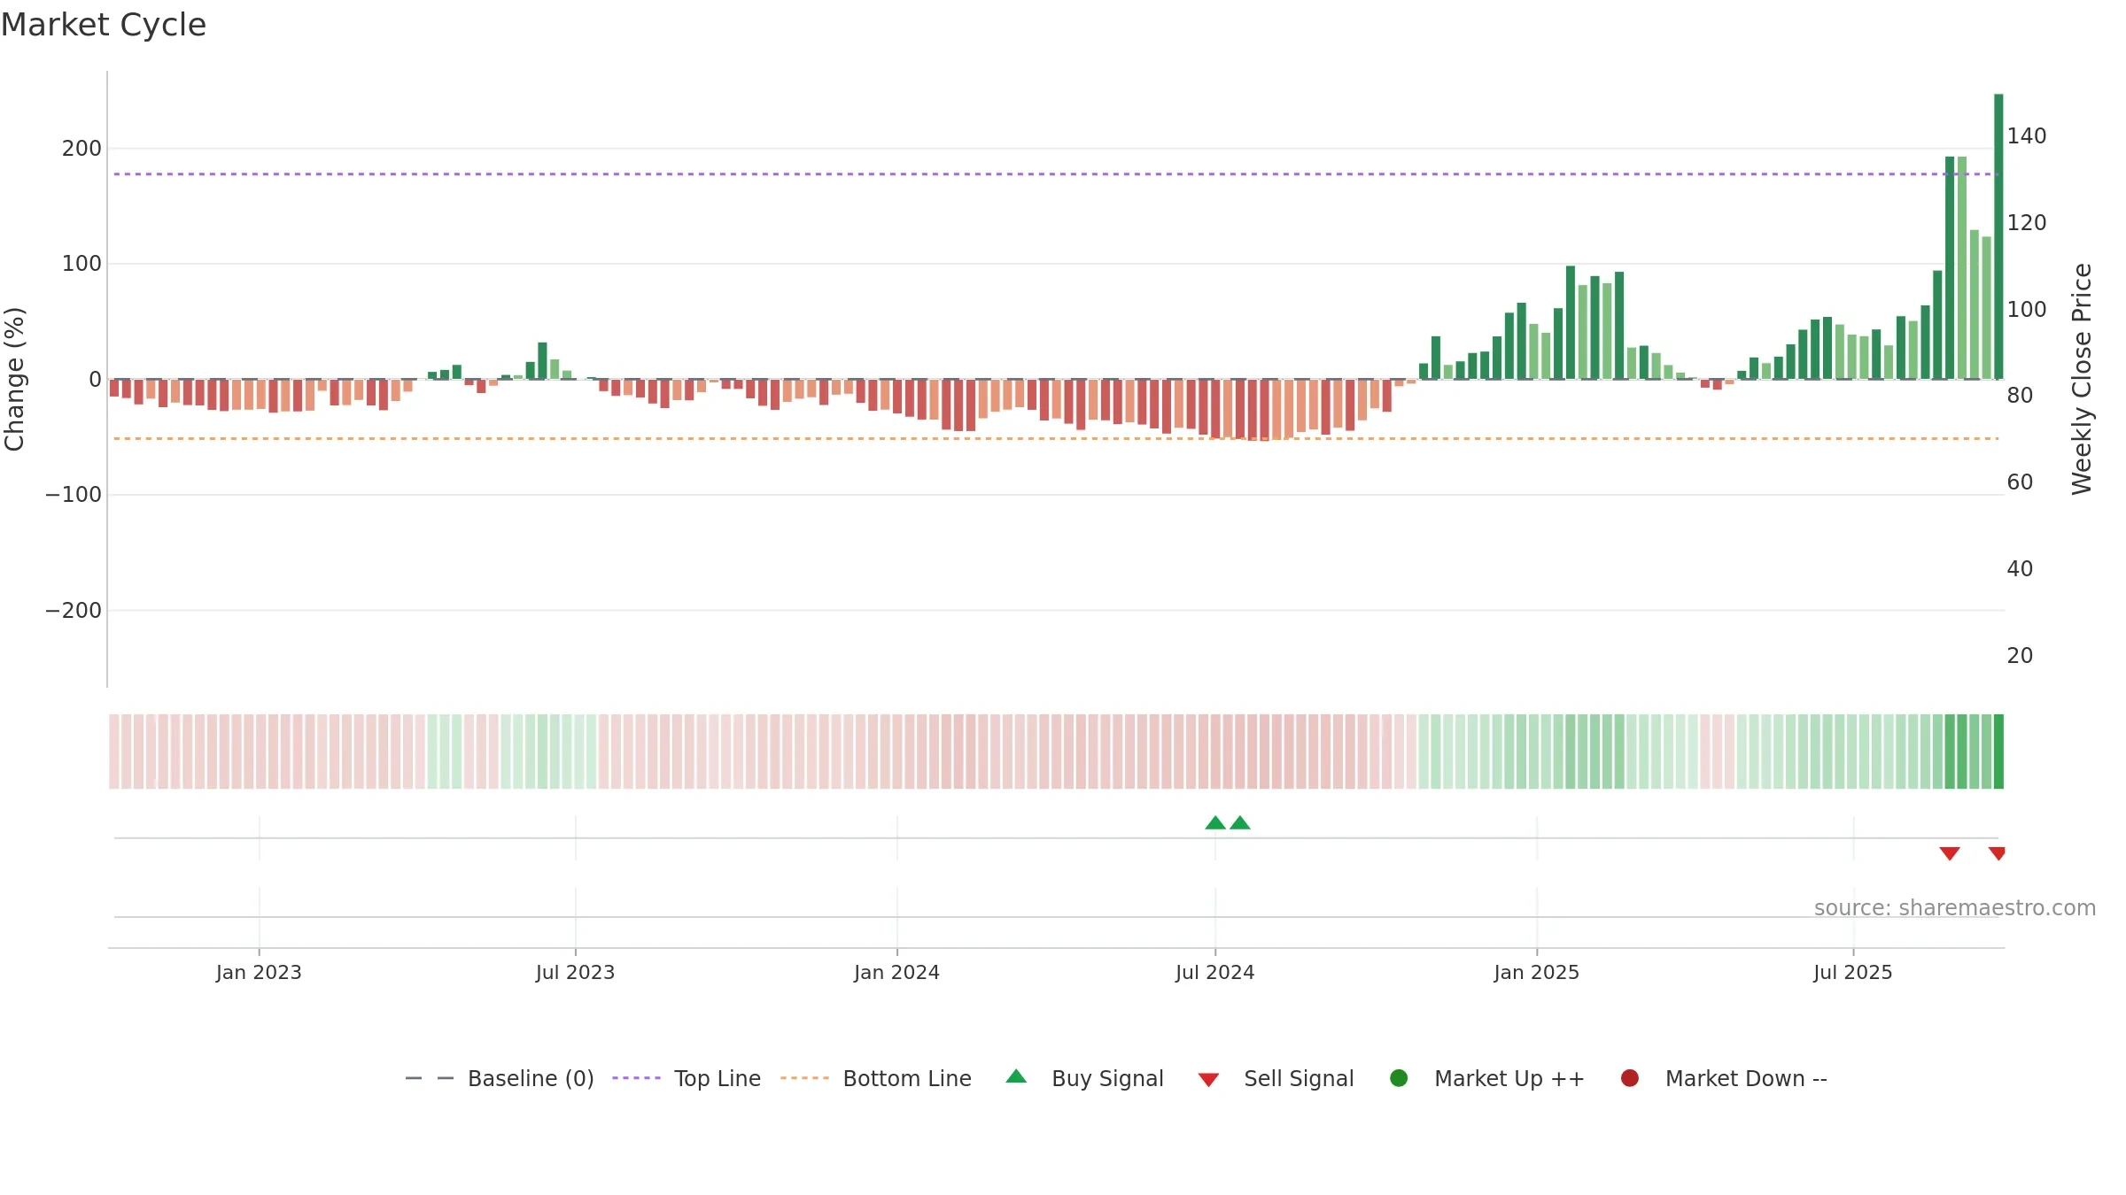
Task: Click the Market Cycle chart title
Action: pyautogui.click(x=104, y=25)
